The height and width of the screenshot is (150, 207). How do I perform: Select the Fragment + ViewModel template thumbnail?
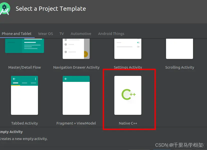coord(76,95)
